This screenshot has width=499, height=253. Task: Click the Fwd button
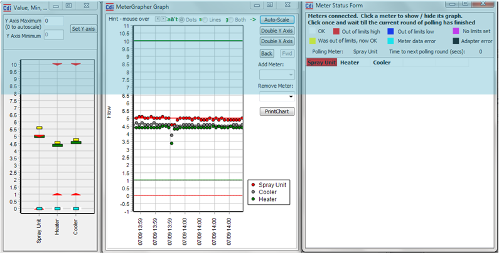[287, 53]
